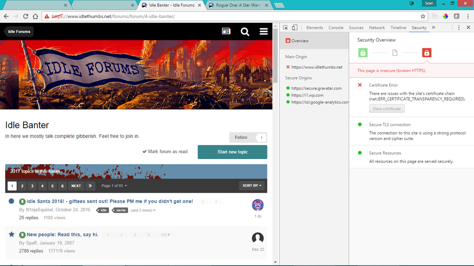
Task: Open the SORT BY dropdown
Action: (x=252, y=186)
